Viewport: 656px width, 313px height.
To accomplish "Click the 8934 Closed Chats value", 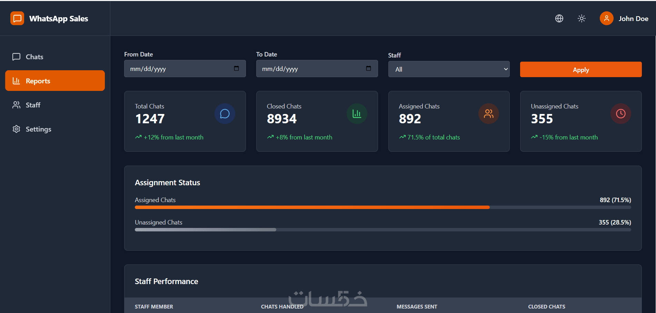I will pyautogui.click(x=282, y=119).
